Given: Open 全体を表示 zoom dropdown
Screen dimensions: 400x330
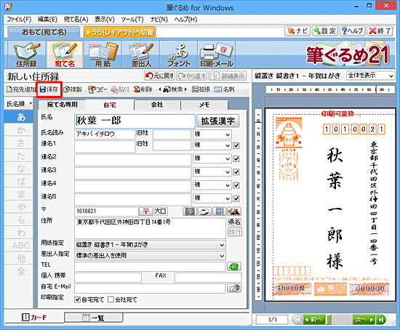Looking at the screenshot, I should pyautogui.click(x=370, y=76).
